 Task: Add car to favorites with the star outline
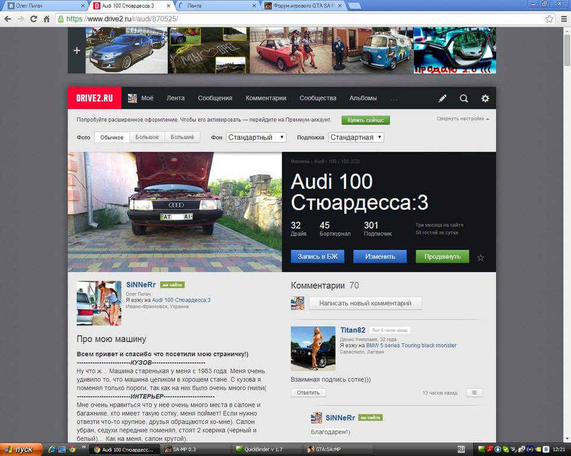[481, 258]
